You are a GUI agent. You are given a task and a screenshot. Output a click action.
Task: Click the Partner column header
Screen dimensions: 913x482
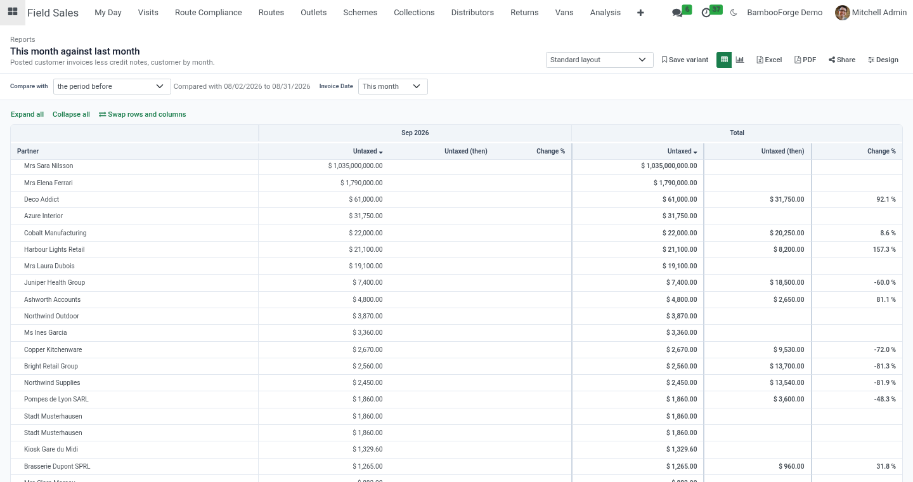point(134,152)
